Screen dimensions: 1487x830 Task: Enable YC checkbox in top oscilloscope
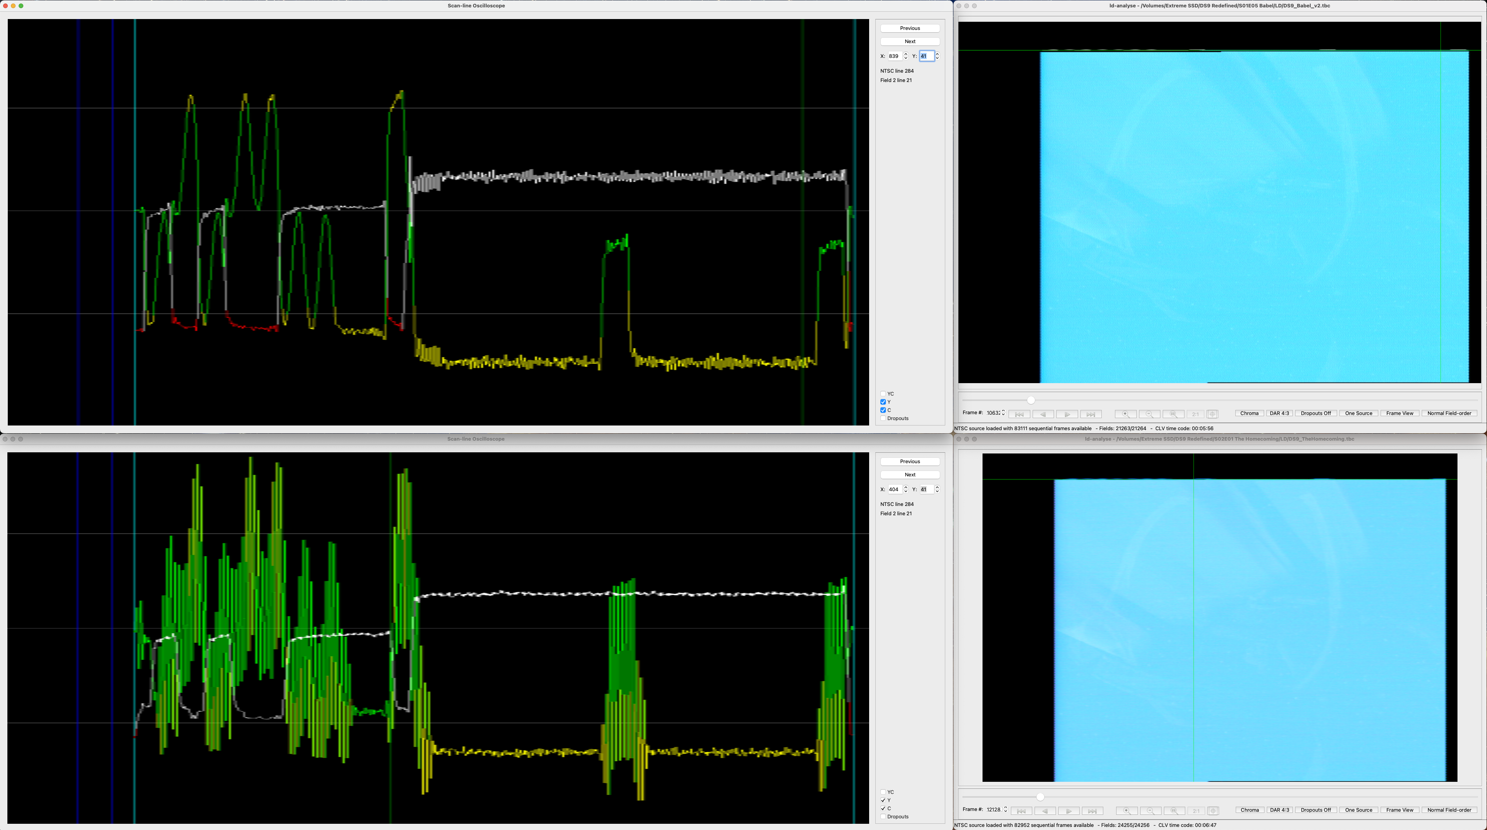pyautogui.click(x=883, y=394)
